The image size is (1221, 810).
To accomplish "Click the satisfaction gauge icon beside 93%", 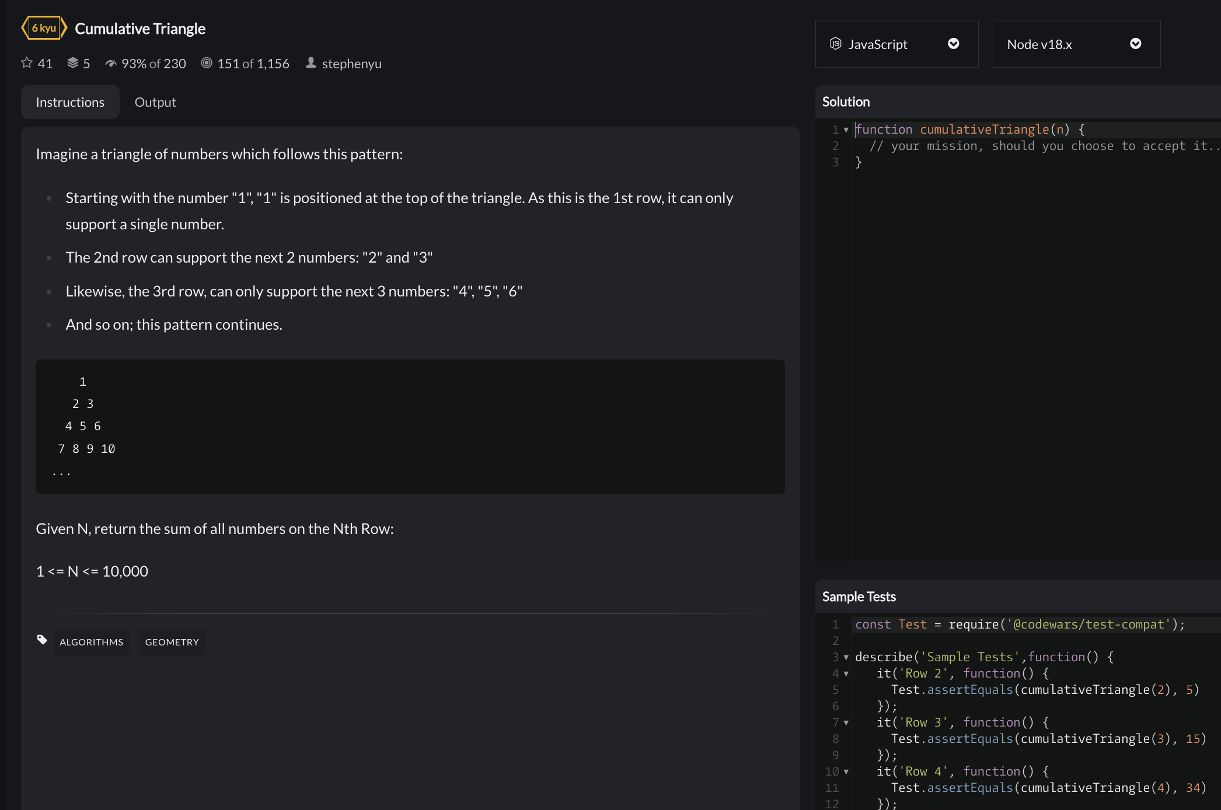I will coord(111,63).
